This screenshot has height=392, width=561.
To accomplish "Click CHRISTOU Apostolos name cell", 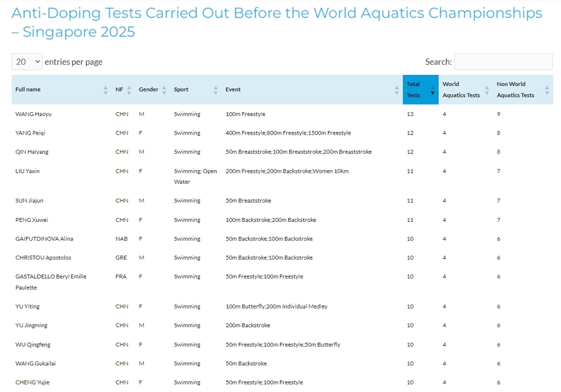I will point(43,257).
